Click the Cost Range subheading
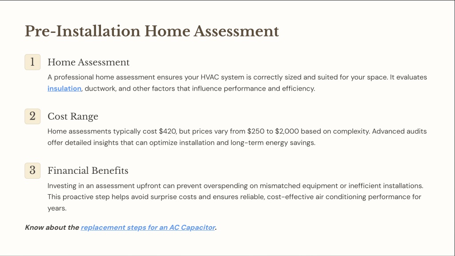 pos(73,116)
